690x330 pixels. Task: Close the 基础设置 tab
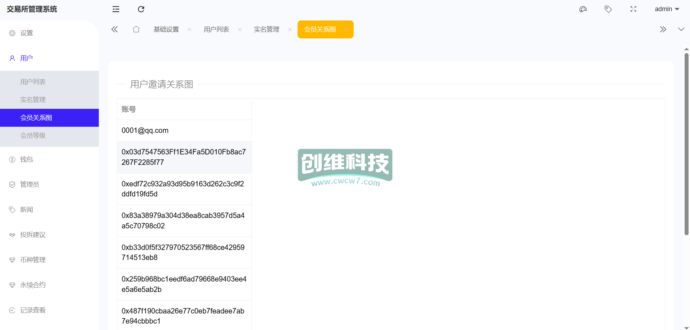click(x=189, y=30)
